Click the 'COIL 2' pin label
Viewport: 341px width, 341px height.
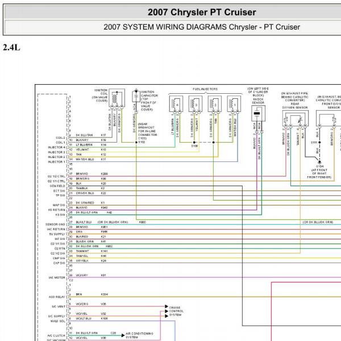[60, 138]
